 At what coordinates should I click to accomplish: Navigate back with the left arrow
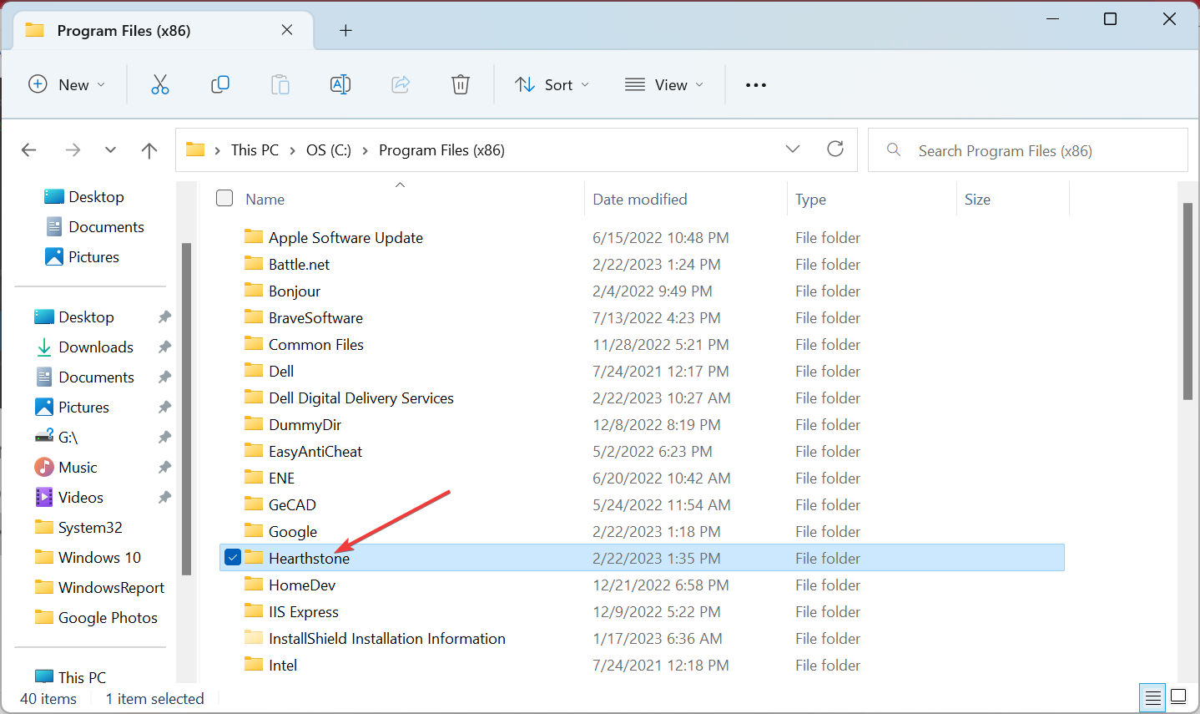click(29, 150)
